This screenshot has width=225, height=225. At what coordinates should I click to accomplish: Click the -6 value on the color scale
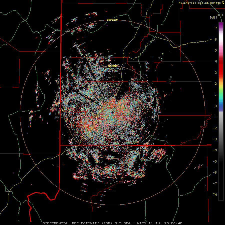click(x=215, y=172)
